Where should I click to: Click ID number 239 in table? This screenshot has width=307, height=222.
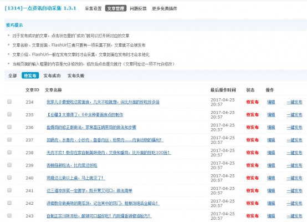click(29, 165)
